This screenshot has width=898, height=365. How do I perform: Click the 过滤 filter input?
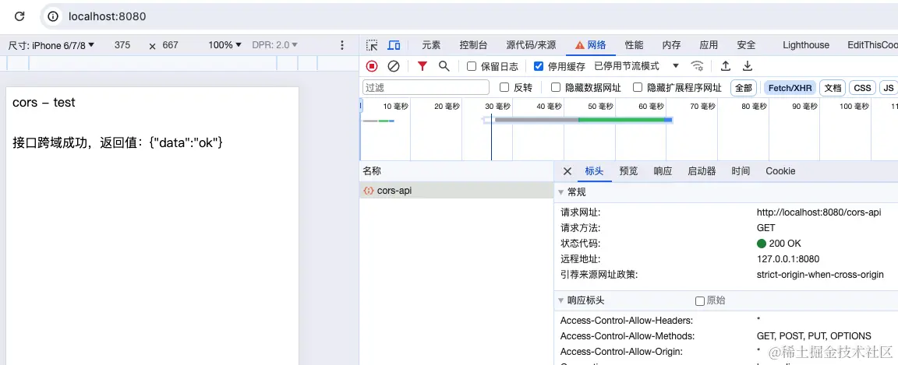(x=426, y=87)
